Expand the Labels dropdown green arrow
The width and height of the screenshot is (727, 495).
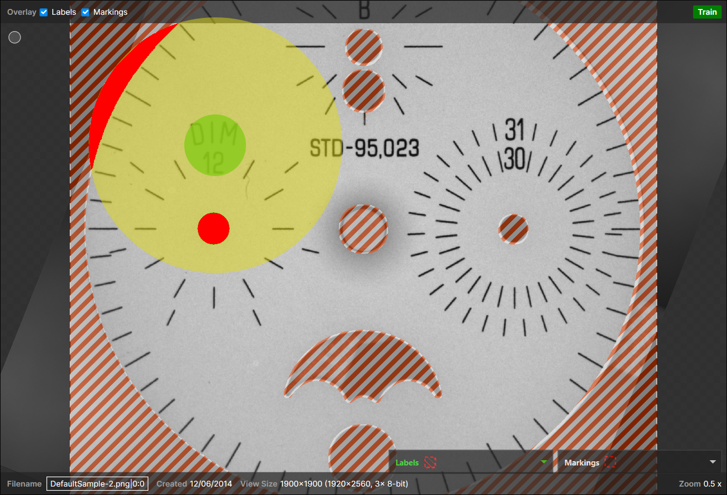tap(544, 462)
